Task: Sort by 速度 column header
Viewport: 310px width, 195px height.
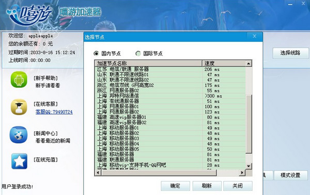Action: click(x=224, y=63)
